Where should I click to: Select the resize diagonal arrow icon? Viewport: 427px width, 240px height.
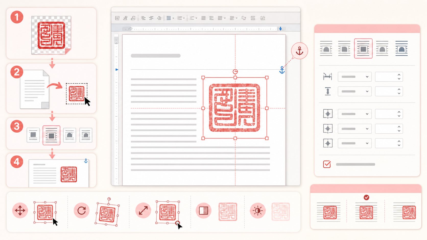143,211
